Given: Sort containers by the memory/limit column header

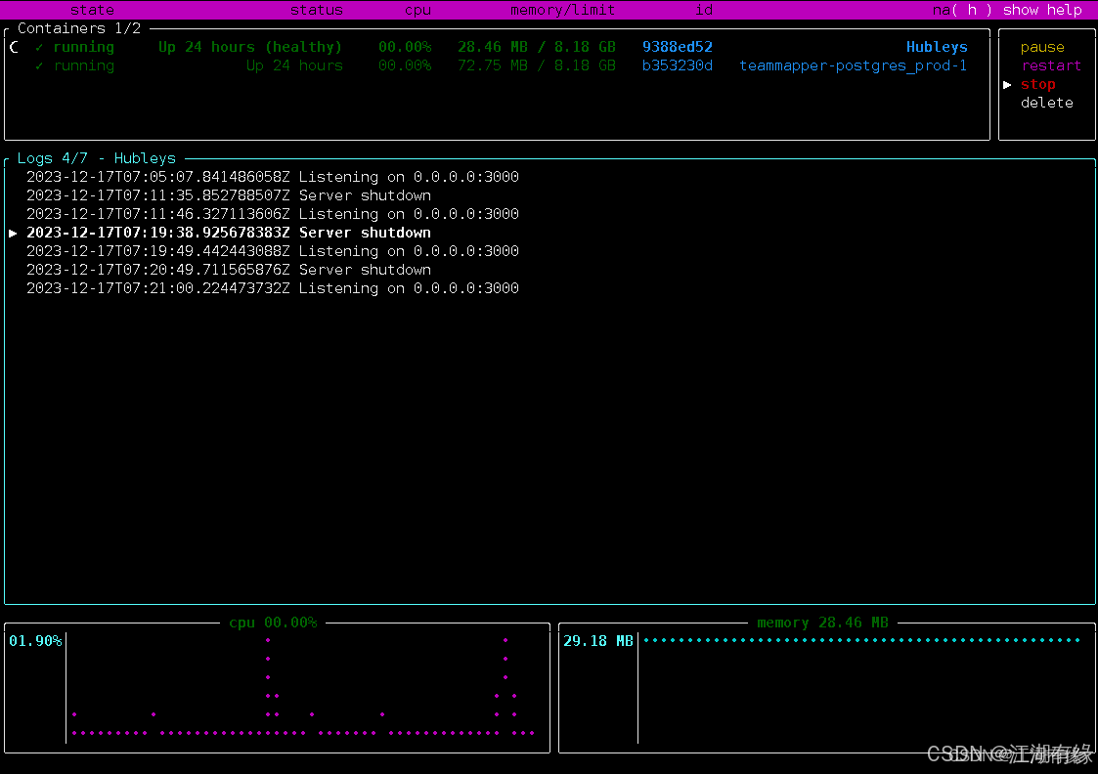Looking at the screenshot, I should click(x=562, y=10).
